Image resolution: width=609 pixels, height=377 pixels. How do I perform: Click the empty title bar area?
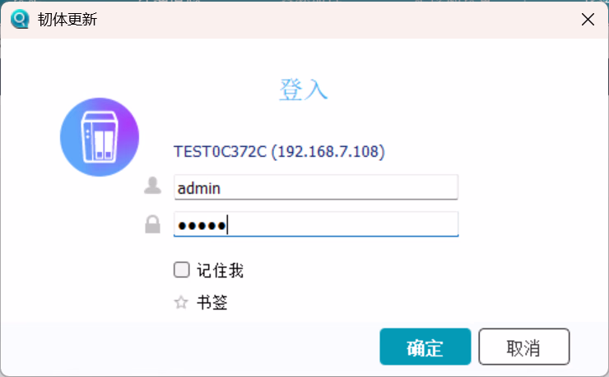[x=329, y=19]
